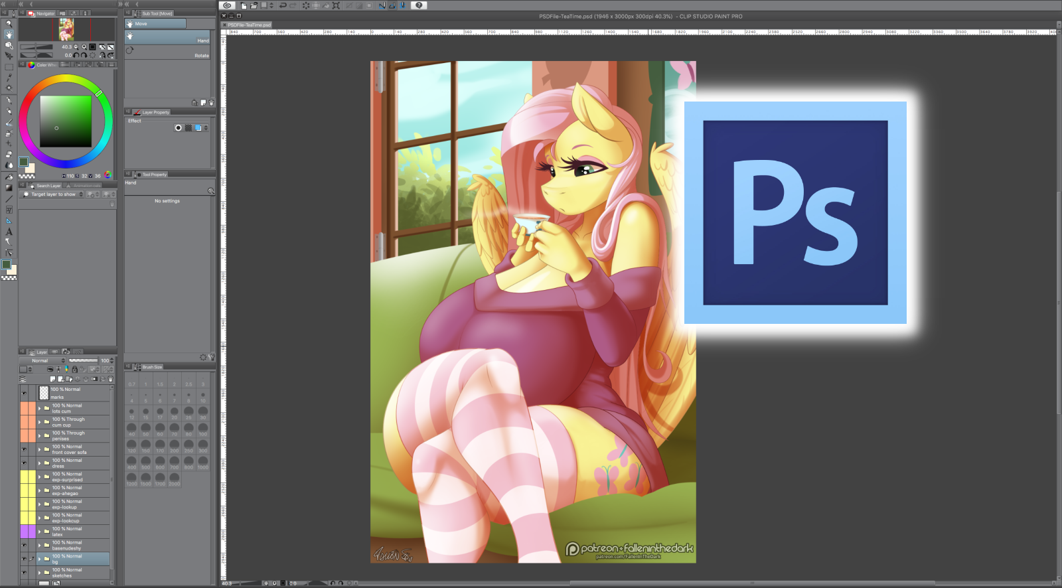Choose the Rotate sub tool
The image size is (1062, 588).
click(168, 52)
